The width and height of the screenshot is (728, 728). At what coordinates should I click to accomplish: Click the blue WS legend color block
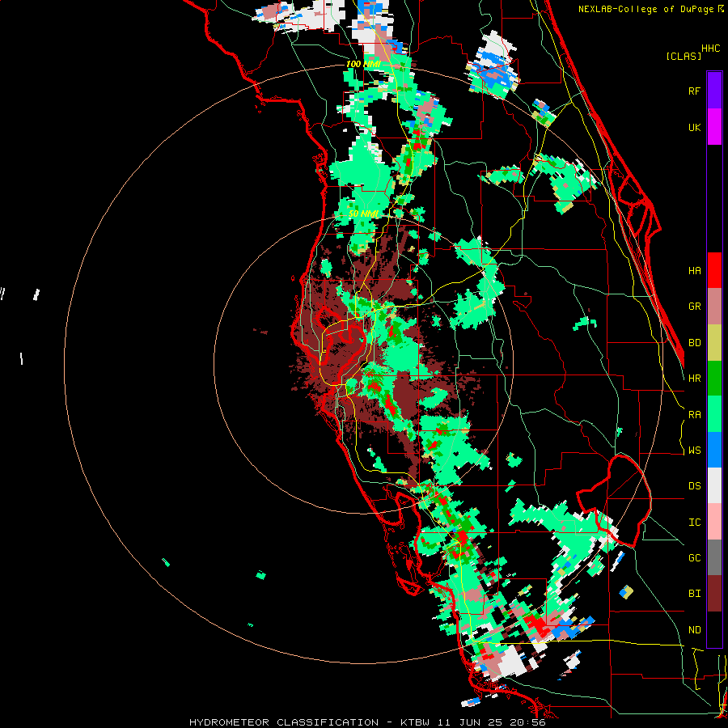pyautogui.click(x=714, y=450)
